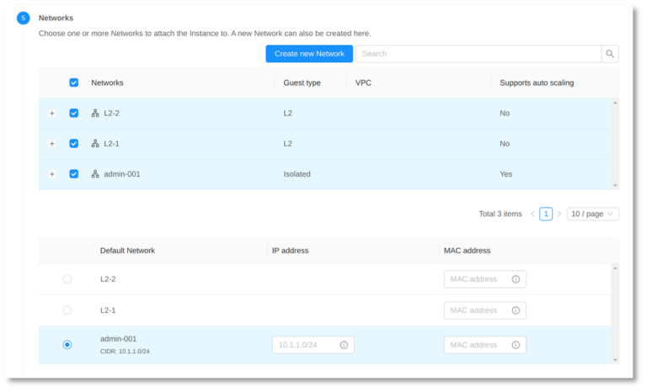Image resolution: width=647 pixels, height=392 pixels.
Task: Click the L2-2 MAC address field
Action: click(485, 279)
